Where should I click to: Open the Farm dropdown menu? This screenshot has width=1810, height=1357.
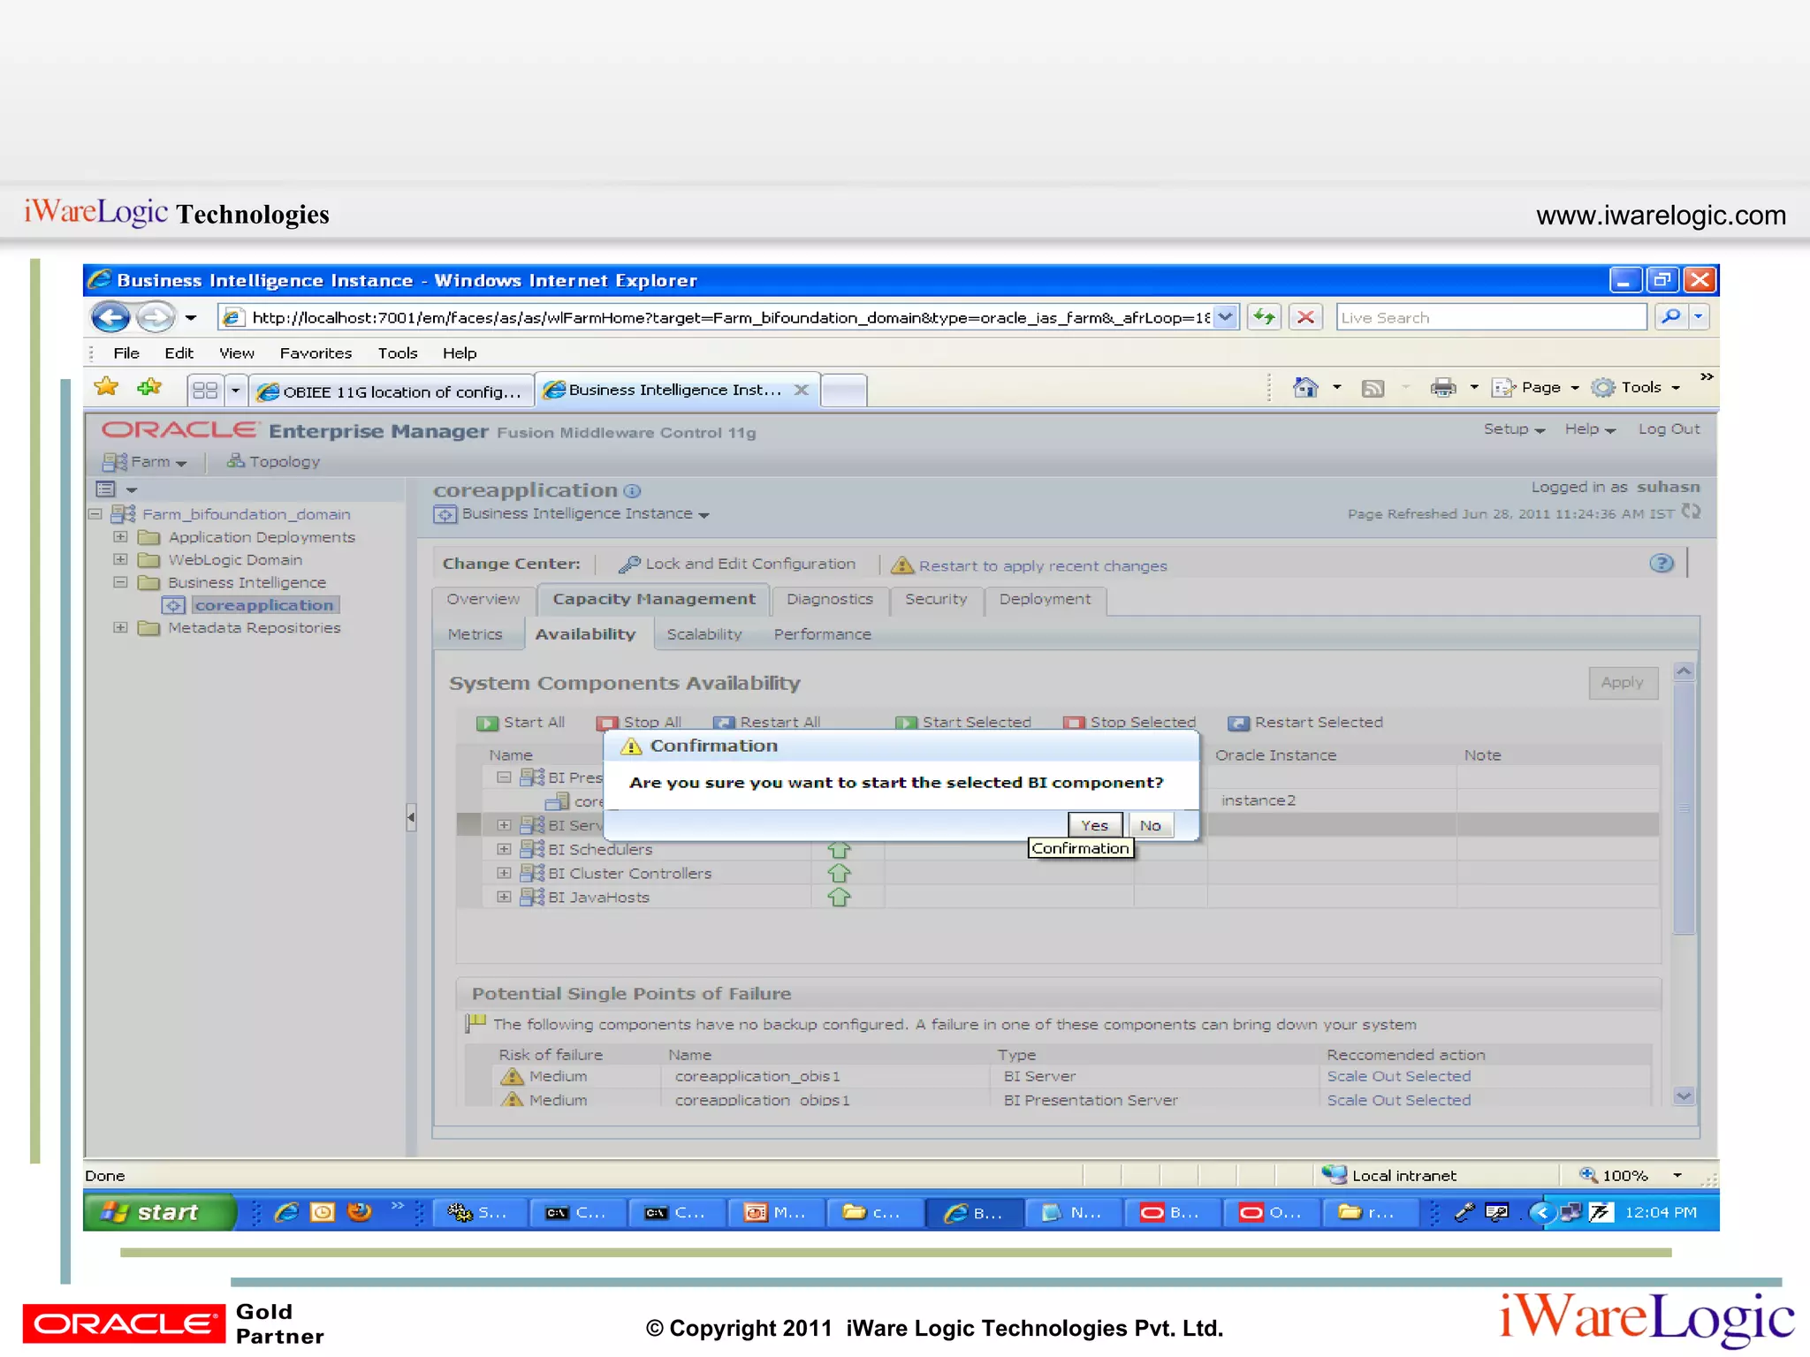point(158,462)
